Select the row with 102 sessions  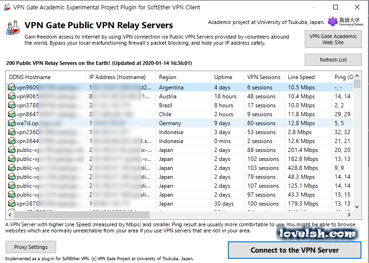(179, 159)
